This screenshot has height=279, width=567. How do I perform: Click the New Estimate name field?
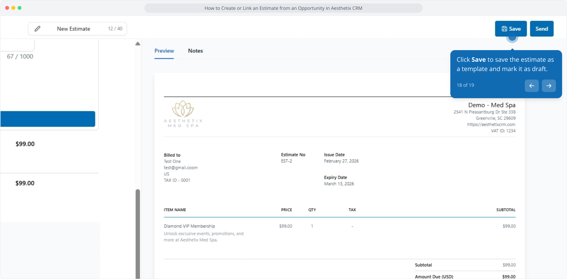pos(73,29)
